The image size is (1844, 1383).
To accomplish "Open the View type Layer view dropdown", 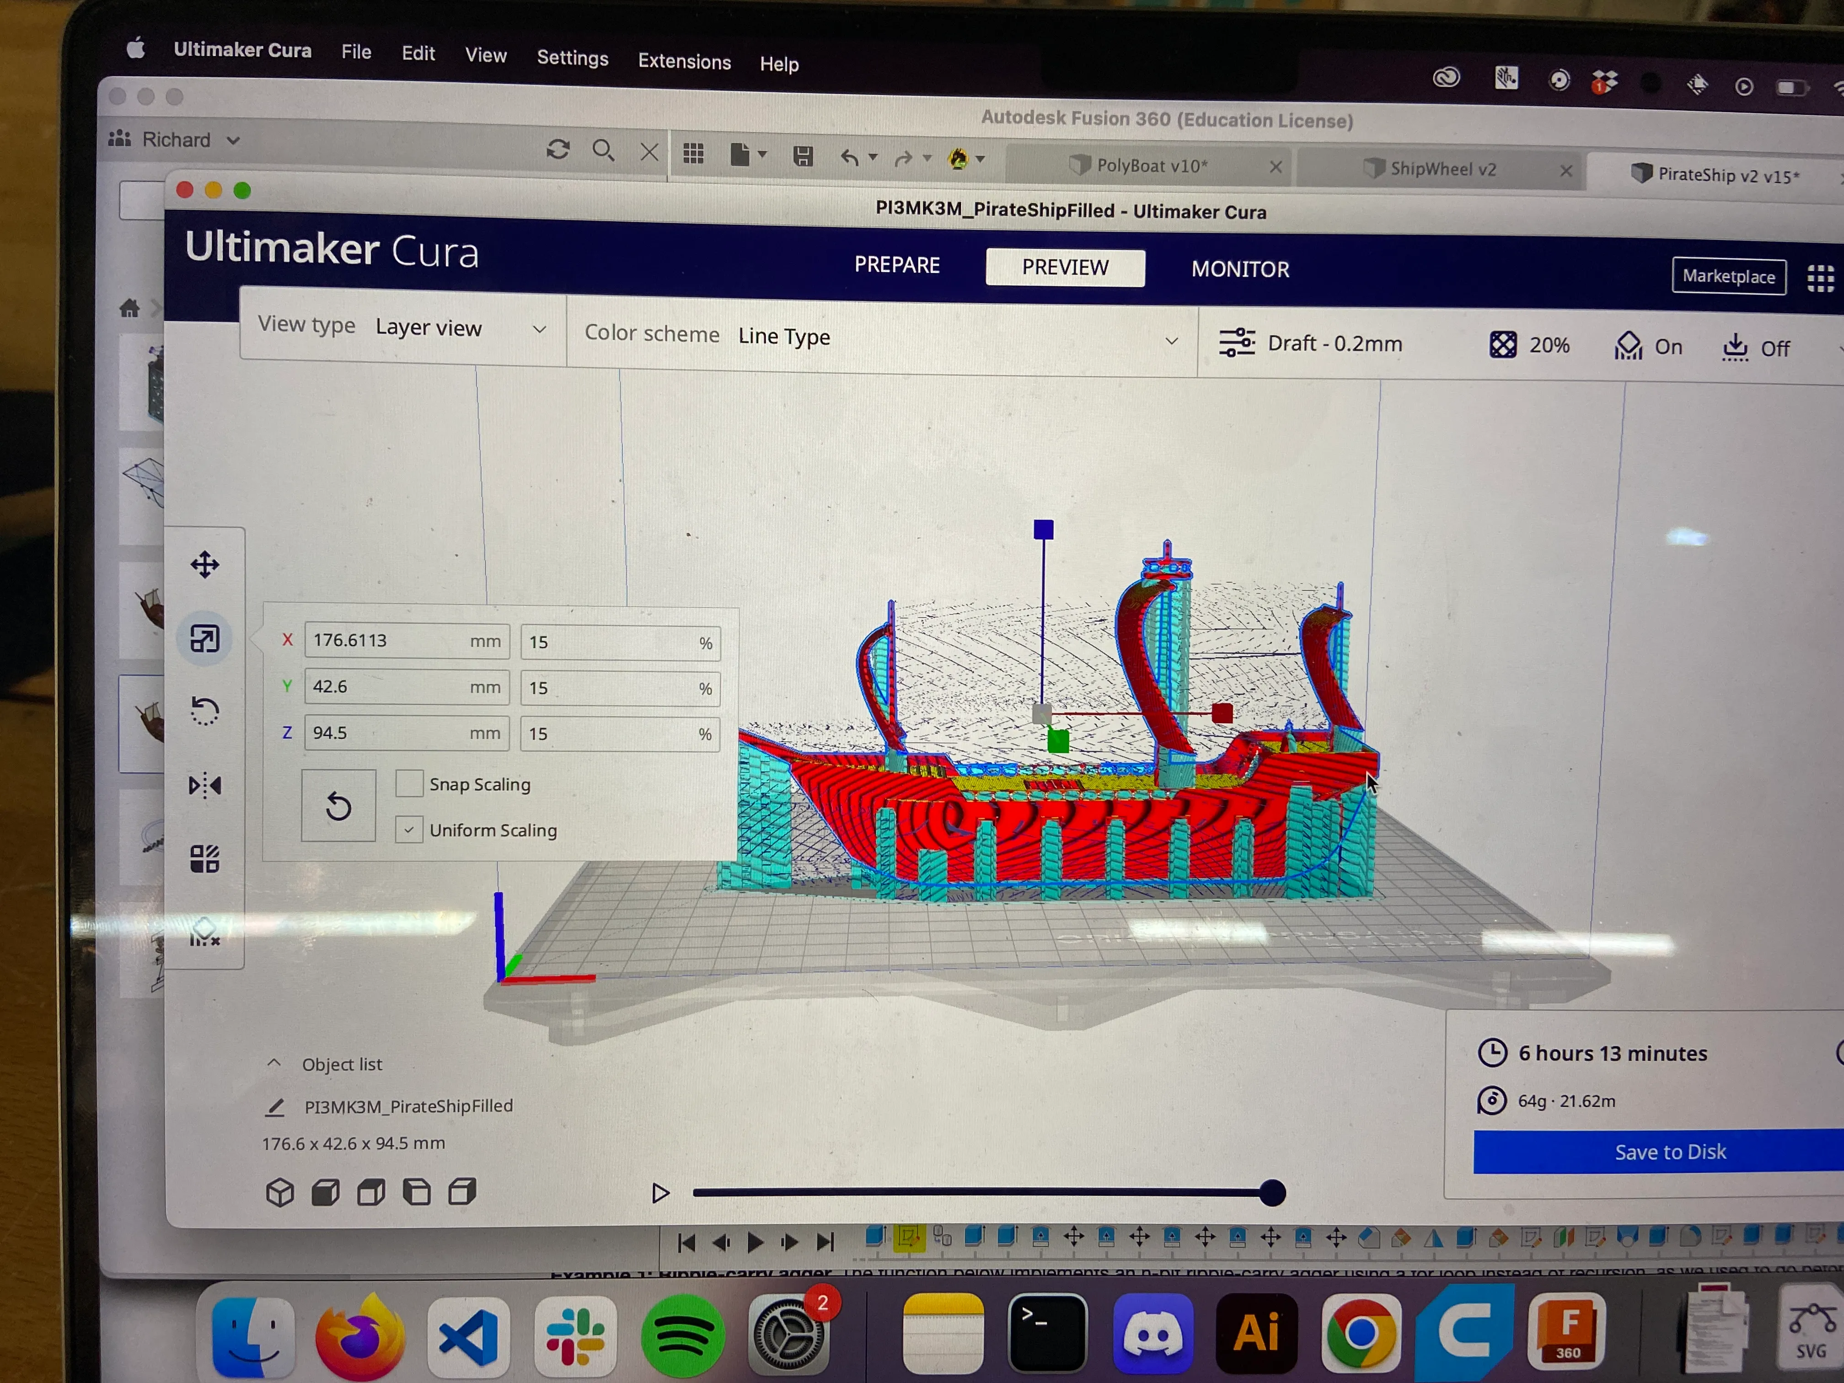I will pos(402,327).
